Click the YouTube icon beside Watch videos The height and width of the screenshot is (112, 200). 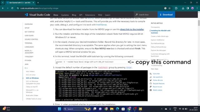(x=151, y=90)
